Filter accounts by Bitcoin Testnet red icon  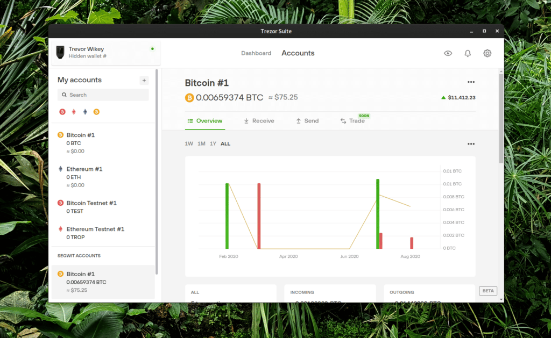[62, 112]
